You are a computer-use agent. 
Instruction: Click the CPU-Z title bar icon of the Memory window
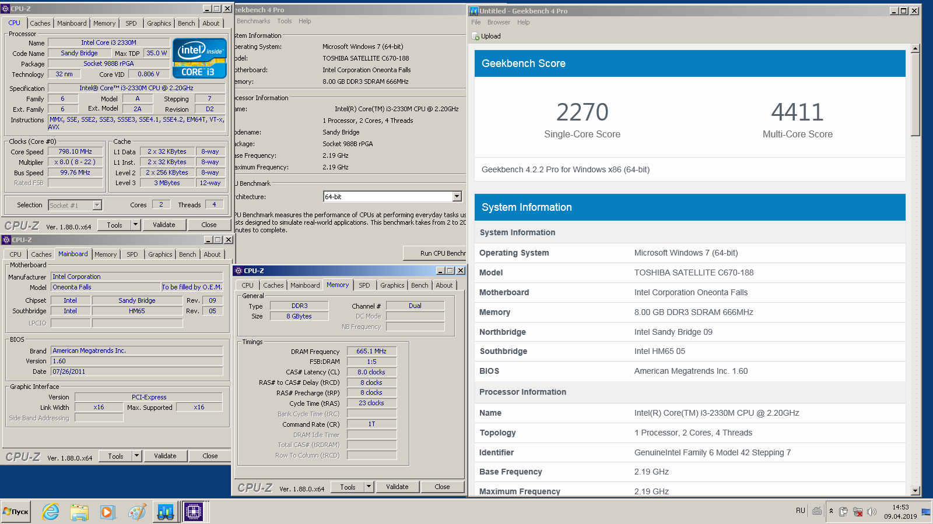238,271
